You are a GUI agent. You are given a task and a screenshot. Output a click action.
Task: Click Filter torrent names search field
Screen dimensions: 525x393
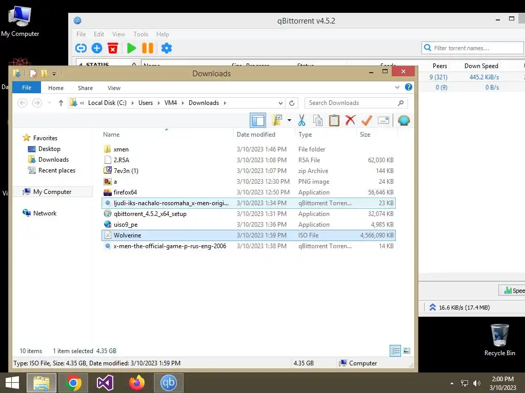[472, 48]
